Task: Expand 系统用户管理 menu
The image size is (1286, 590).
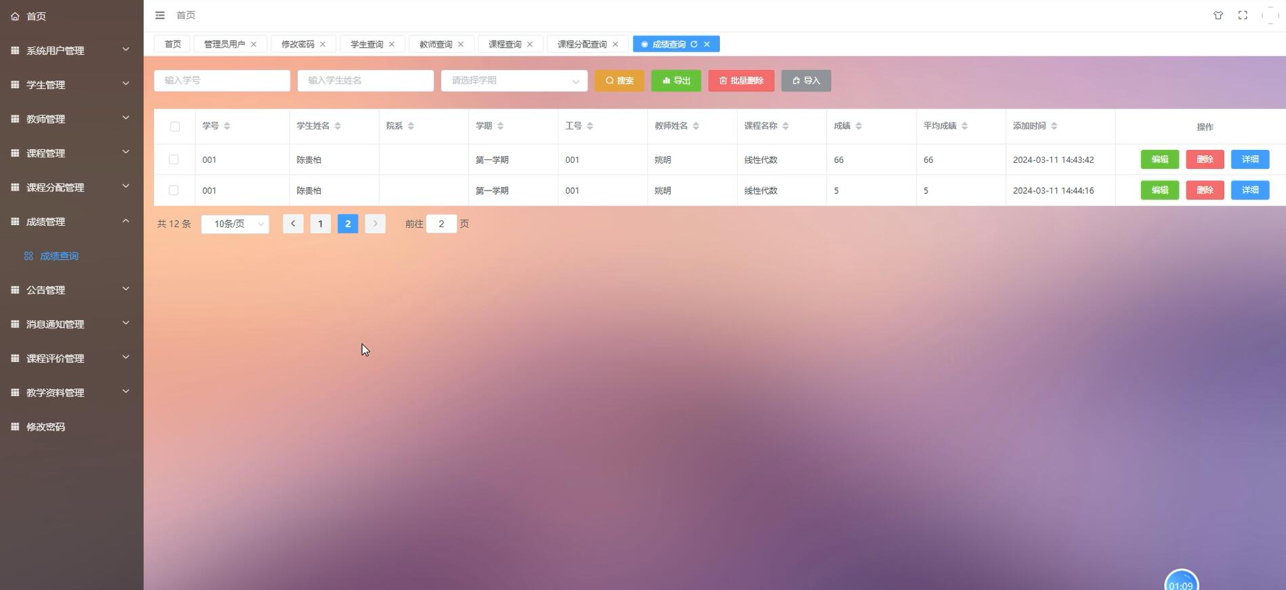Action: 71,50
